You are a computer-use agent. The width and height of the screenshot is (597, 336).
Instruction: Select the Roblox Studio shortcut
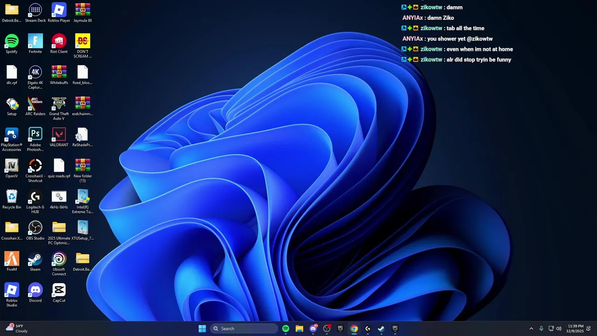click(x=12, y=295)
